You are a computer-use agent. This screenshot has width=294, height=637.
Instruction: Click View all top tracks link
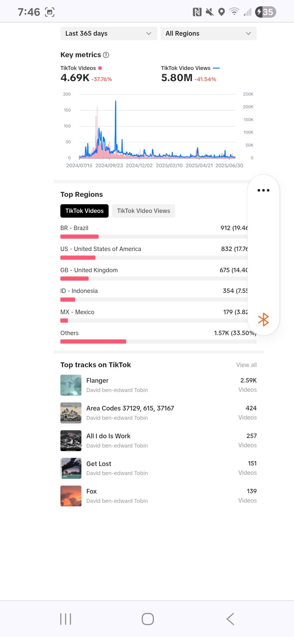coord(246,365)
